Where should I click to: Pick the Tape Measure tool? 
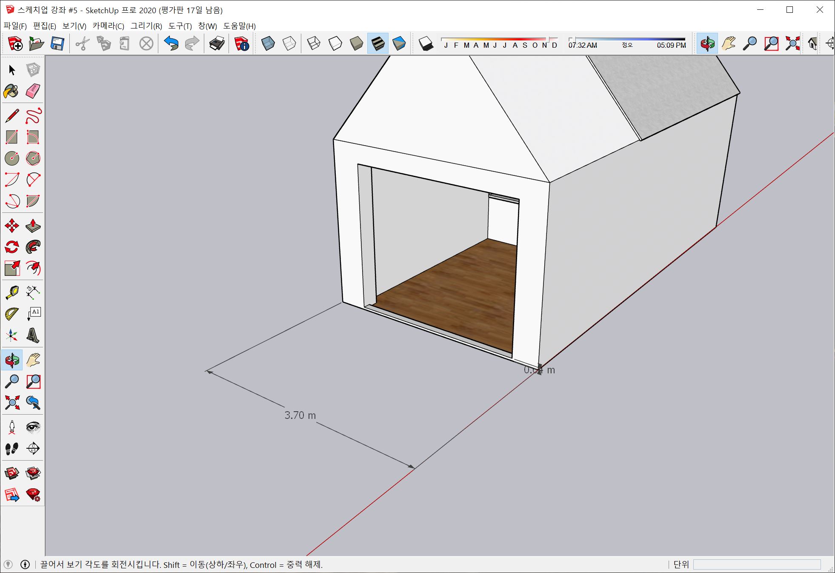tap(11, 292)
